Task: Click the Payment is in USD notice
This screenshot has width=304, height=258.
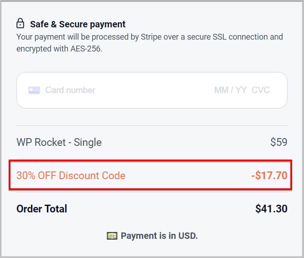Action: 159,236
